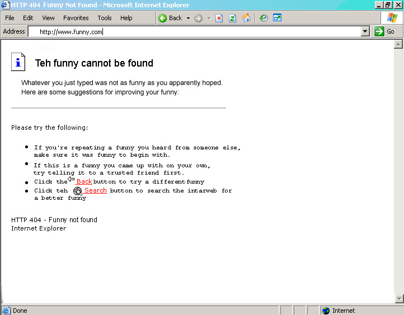This screenshot has width=404, height=315.
Task: Click inside the Address URL field
Action: click(x=196, y=32)
